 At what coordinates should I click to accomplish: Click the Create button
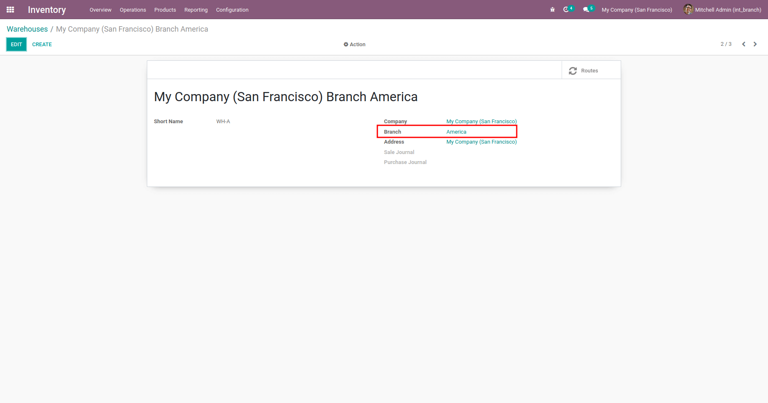click(42, 45)
